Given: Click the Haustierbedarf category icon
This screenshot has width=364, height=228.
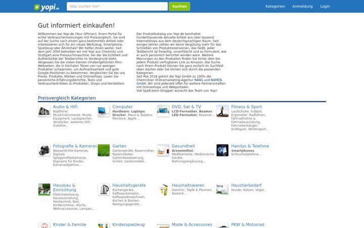Looking at the screenshot, I should pos(222,189).
